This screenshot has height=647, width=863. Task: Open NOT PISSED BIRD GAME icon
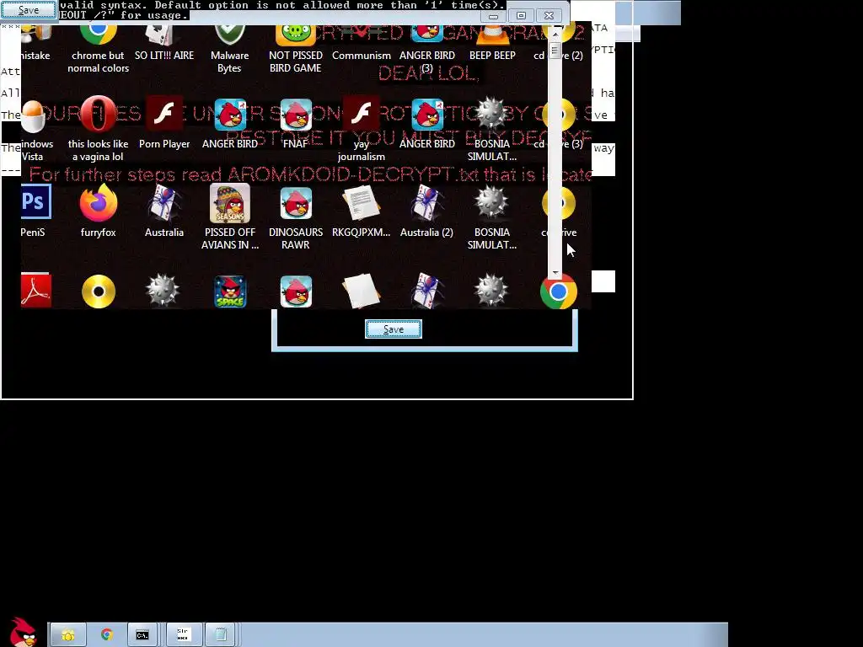(296, 50)
